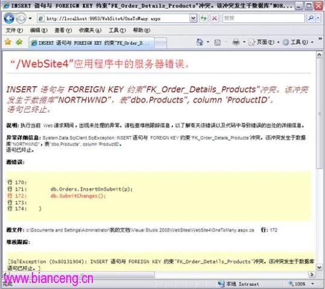Click the red Stop loading icon
Viewport: 325px width, 289px height.
click(215, 19)
